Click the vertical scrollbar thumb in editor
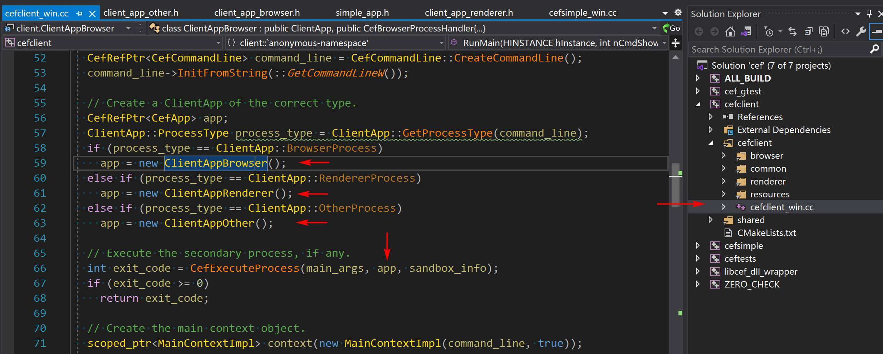The image size is (883, 354). click(x=676, y=185)
